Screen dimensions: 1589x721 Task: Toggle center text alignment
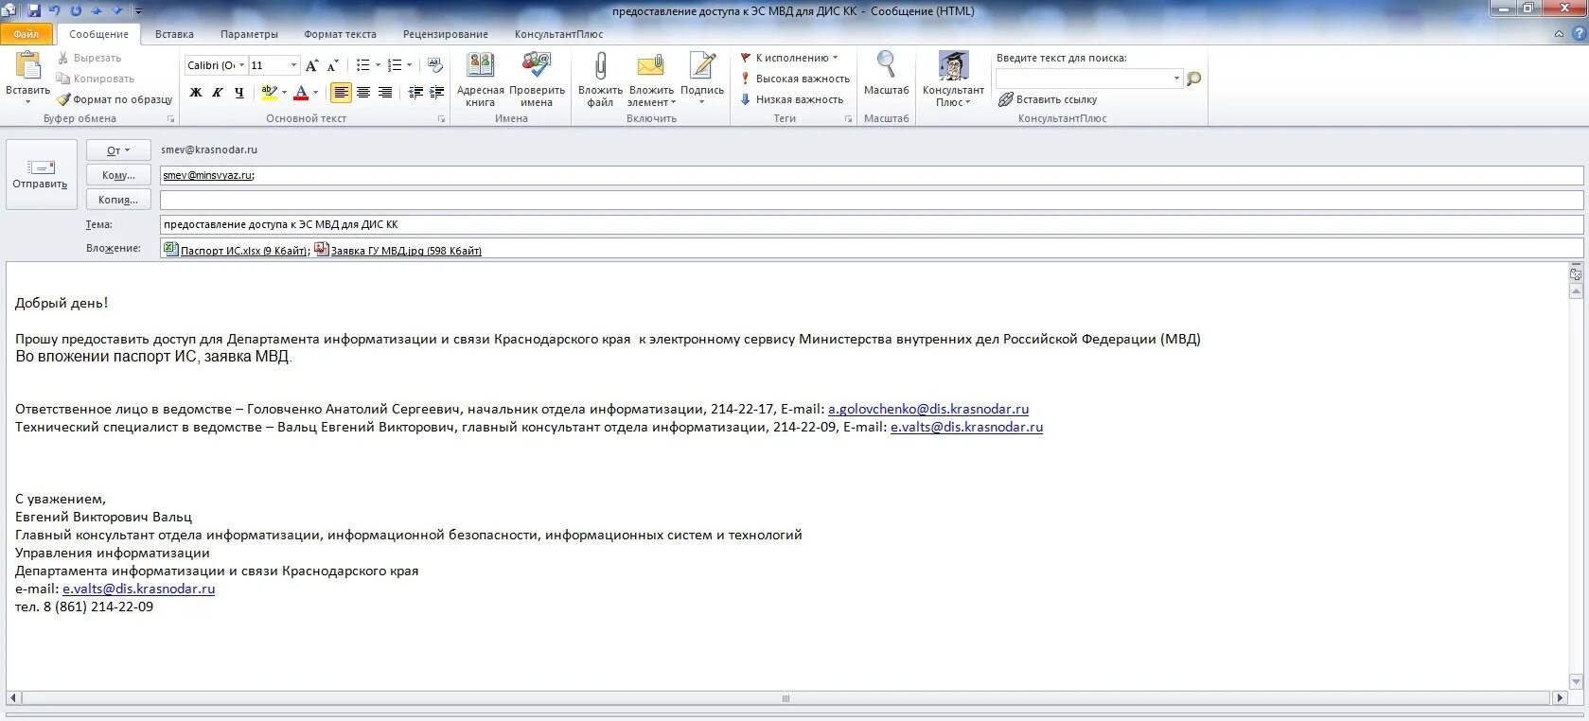coord(362,93)
